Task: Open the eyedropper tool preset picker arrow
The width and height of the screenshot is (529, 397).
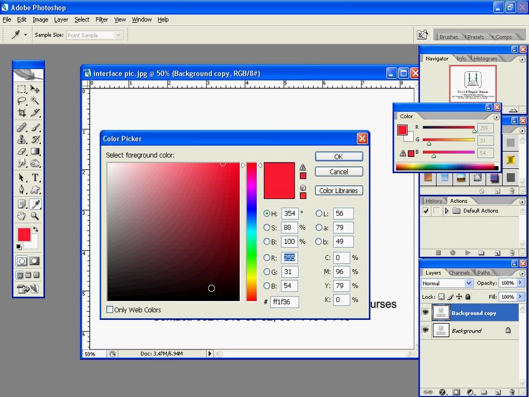Action: click(25, 35)
